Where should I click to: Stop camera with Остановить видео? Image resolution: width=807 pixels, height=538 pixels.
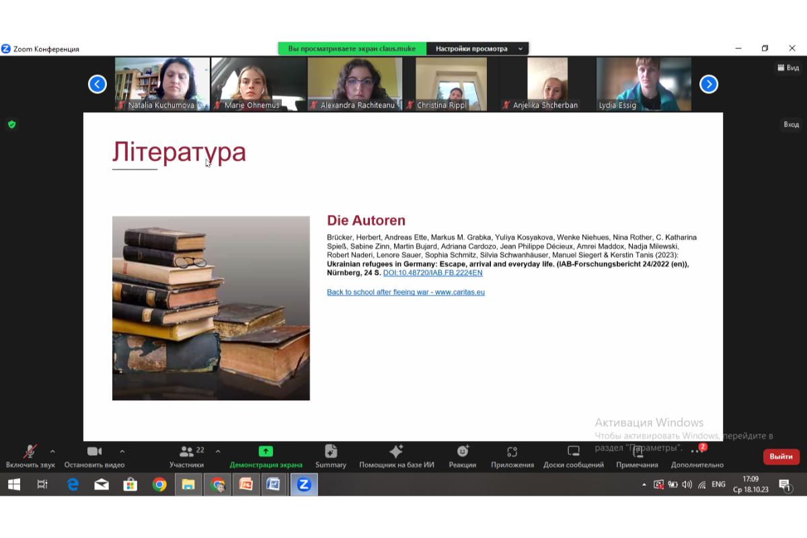coord(94,456)
